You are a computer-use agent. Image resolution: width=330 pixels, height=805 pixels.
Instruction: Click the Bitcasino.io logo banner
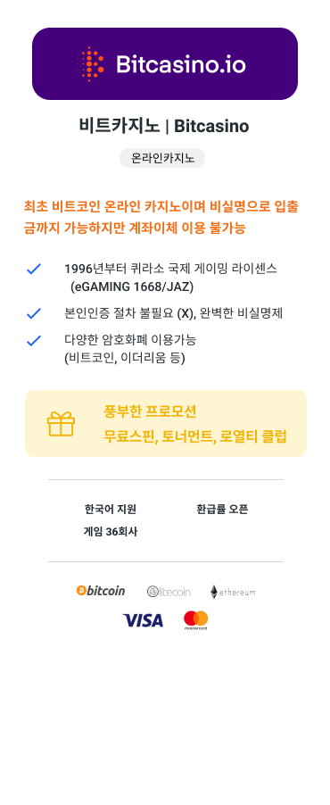click(165, 63)
